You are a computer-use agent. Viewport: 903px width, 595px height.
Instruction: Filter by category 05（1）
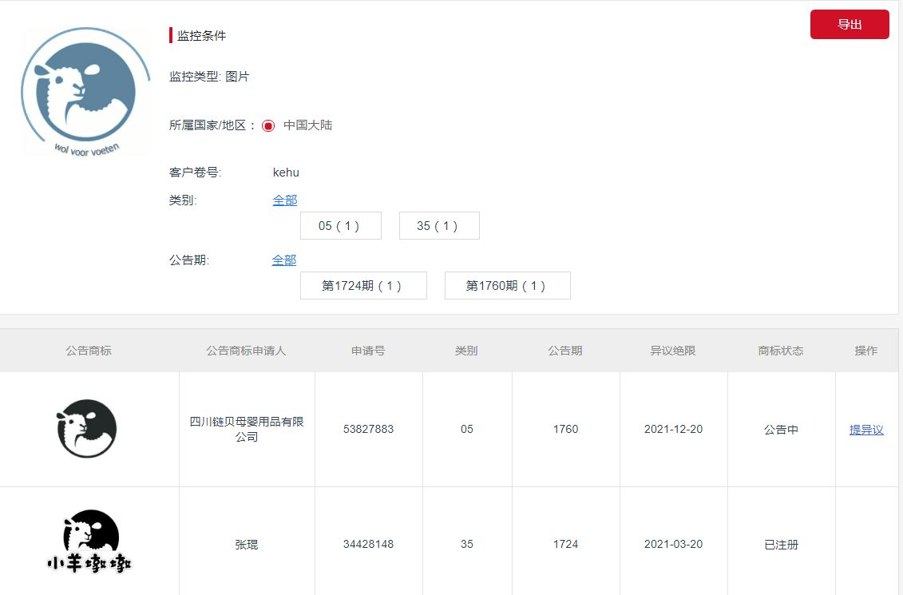pyautogui.click(x=340, y=226)
